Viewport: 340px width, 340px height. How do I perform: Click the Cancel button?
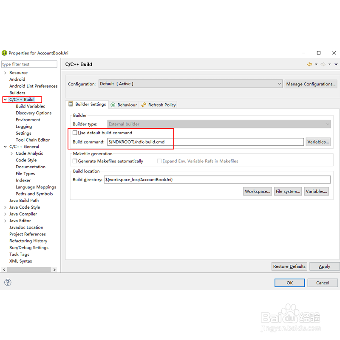[x=323, y=283]
